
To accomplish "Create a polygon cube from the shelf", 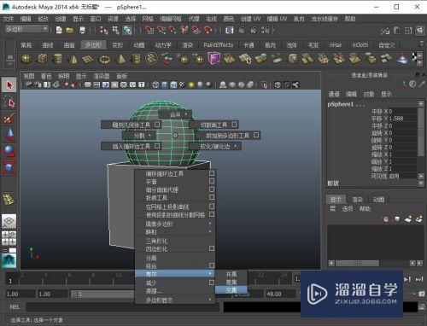I will pyautogui.click(x=43, y=59).
